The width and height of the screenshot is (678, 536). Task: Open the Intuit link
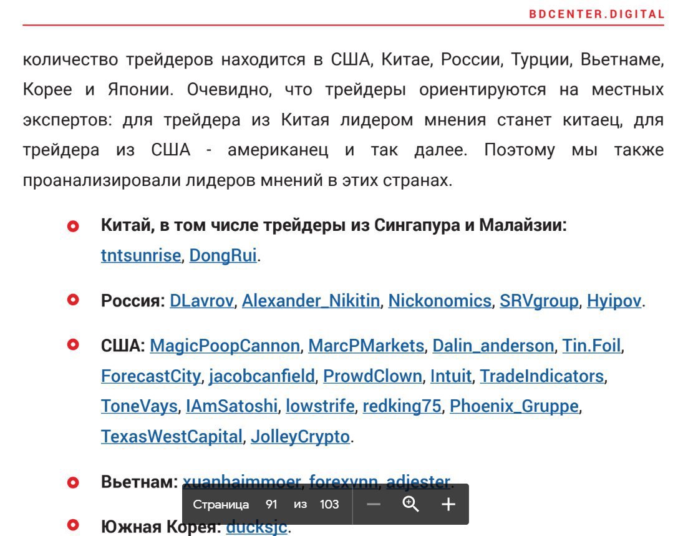451,376
